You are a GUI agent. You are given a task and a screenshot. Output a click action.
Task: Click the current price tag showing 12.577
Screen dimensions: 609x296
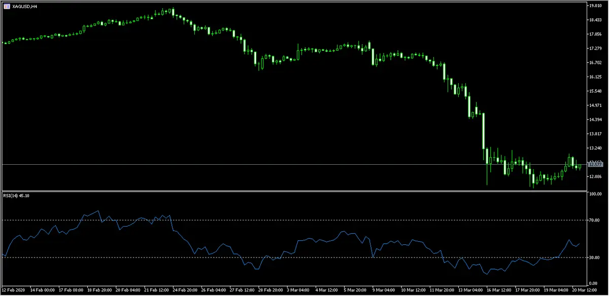[595, 164]
